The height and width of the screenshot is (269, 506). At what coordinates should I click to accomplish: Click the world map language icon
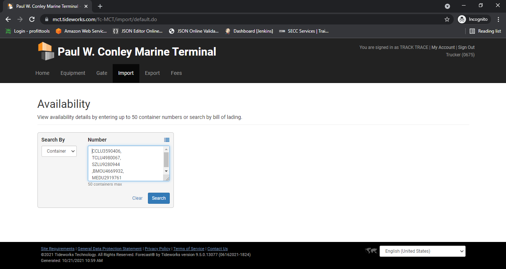[371, 251]
